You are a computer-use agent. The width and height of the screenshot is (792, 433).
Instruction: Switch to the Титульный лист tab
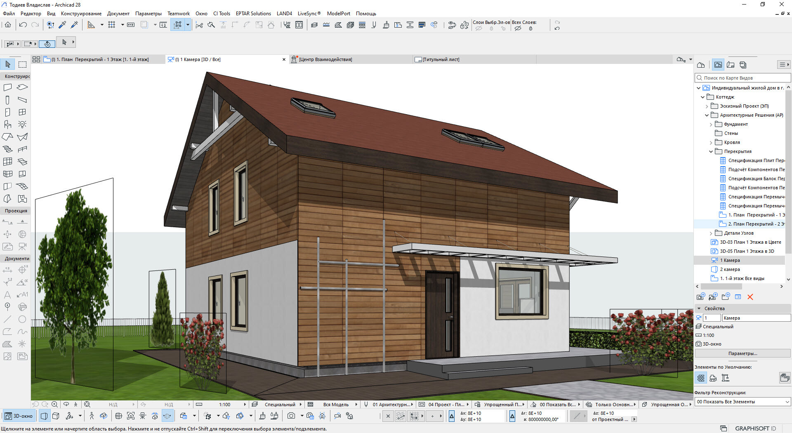(441, 60)
